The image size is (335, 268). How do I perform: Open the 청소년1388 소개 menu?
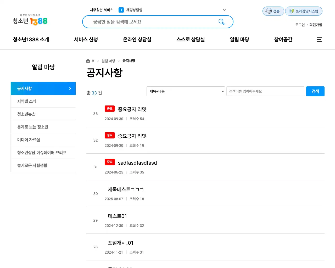tap(31, 40)
